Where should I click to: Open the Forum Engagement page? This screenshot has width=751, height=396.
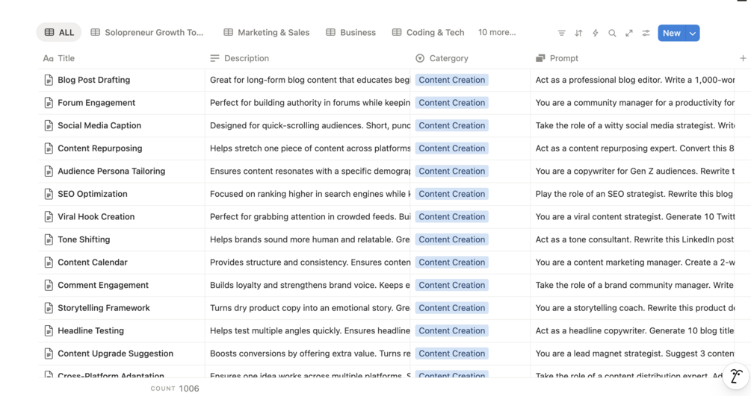(x=96, y=103)
